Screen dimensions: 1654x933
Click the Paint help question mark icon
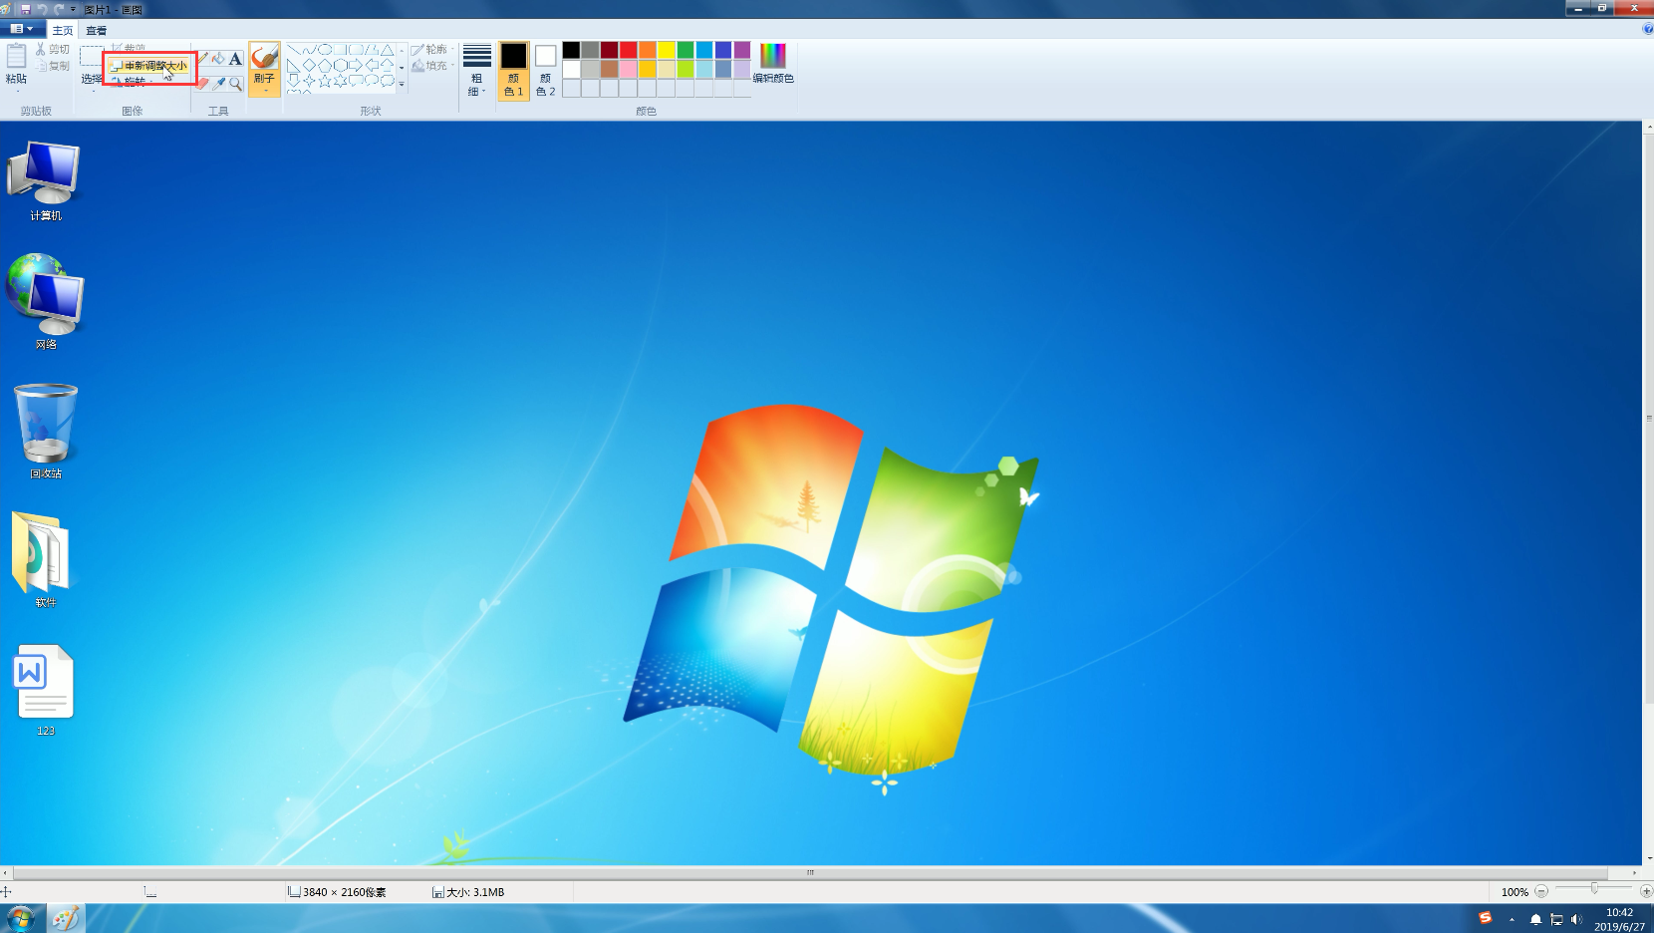click(1647, 29)
